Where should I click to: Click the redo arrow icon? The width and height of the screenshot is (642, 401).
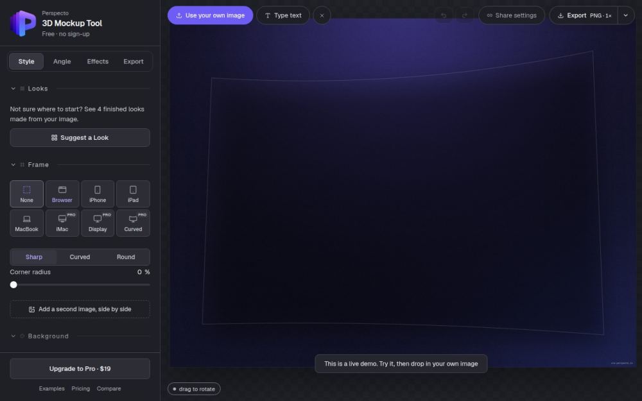[x=465, y=15]
